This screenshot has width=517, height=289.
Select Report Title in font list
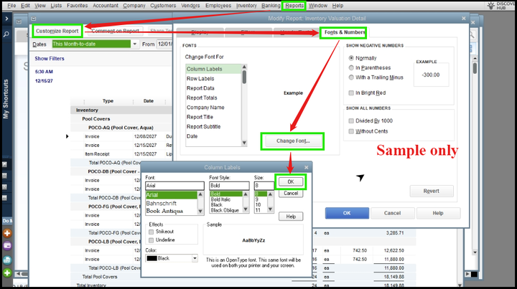(200, 117)
